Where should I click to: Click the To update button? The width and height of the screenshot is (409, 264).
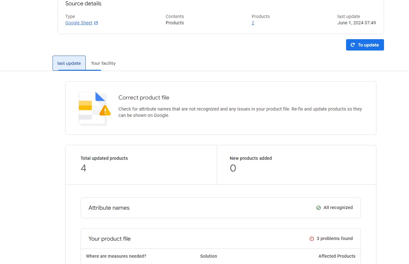(x=365, y=45)
